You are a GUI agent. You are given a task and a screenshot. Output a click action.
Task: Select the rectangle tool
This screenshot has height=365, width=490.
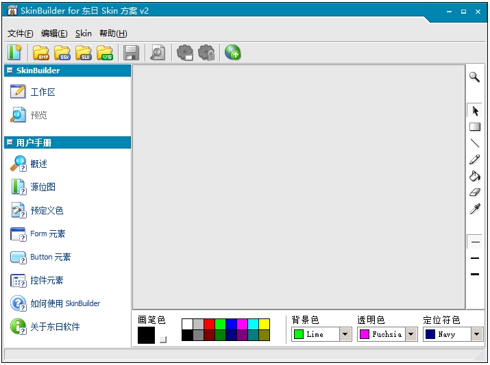tap(475, 127)
